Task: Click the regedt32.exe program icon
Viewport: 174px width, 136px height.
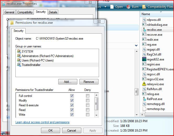Action: [x=144, y=59]
